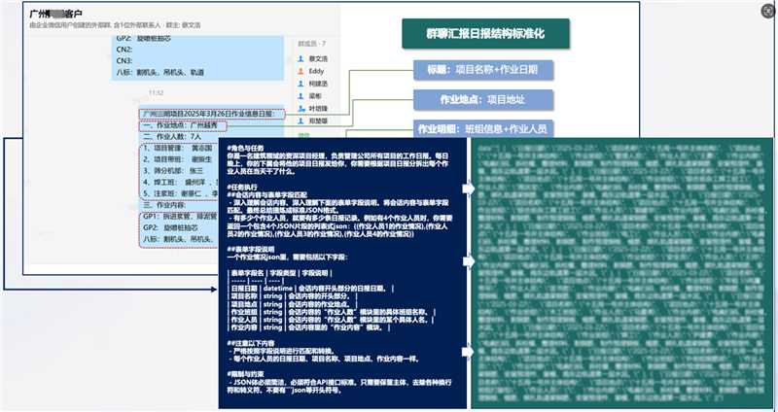This screenshot has width=778, height=412.
Task: Click the expand image icon at top right
Action: pos(768,10)
